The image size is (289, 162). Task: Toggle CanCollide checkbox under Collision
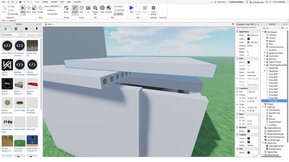(x=249, y=139)
